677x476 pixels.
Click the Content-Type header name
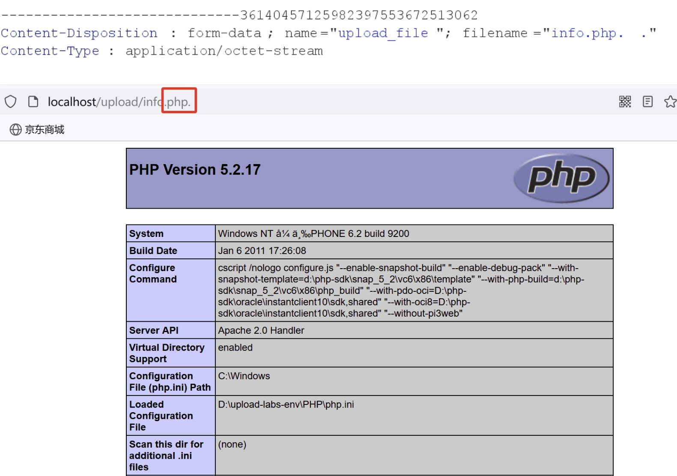point(50,51)
